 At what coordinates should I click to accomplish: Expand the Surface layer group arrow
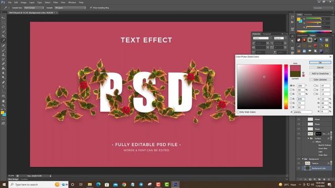[x=308, y=138]
